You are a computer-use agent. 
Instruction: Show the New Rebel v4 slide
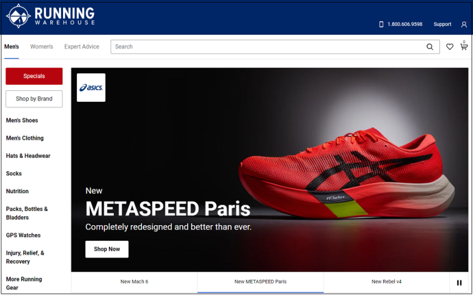[386, 282]
